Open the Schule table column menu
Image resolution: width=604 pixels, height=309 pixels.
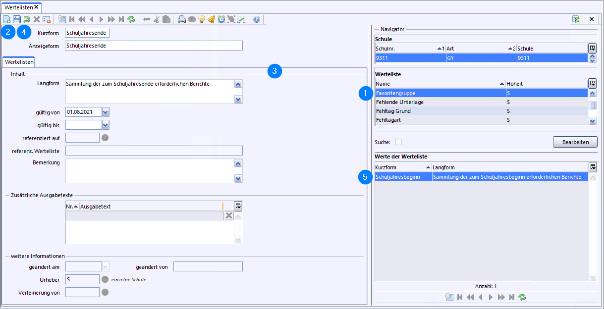coord(592,48)
